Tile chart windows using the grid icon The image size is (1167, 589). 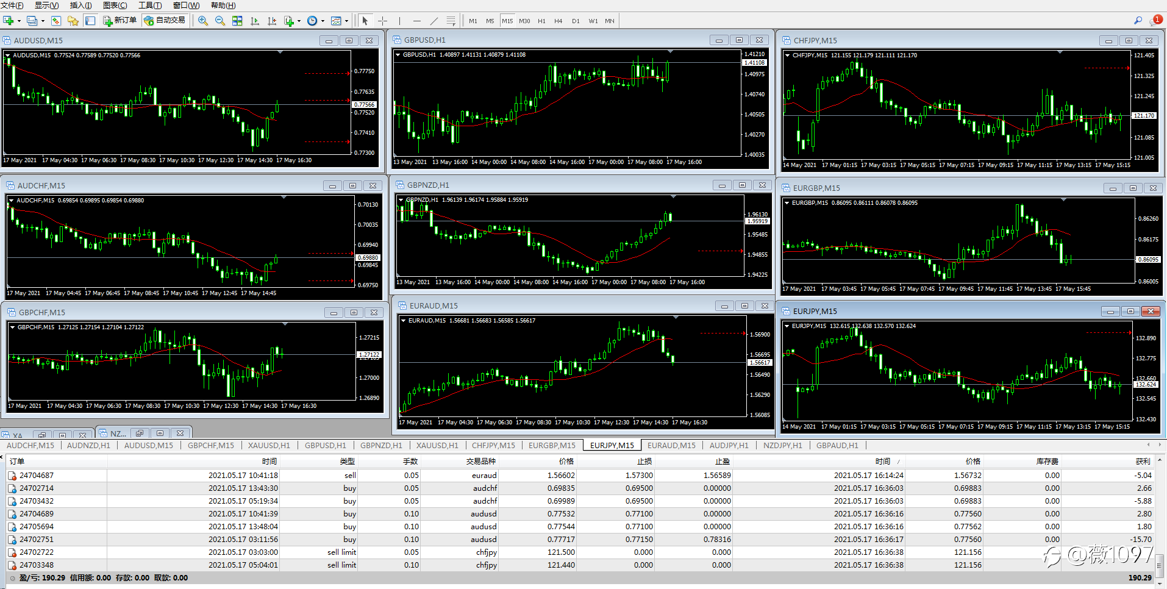tap(237, 21)
